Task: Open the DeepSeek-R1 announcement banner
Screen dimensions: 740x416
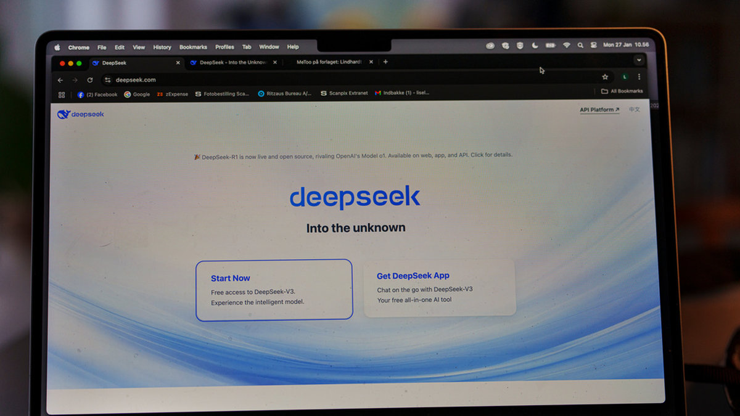Action: point(353,156)
